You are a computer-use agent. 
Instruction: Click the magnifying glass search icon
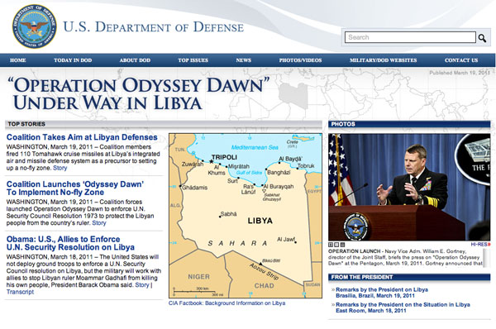pyautogui.click(x=482, y=38)
